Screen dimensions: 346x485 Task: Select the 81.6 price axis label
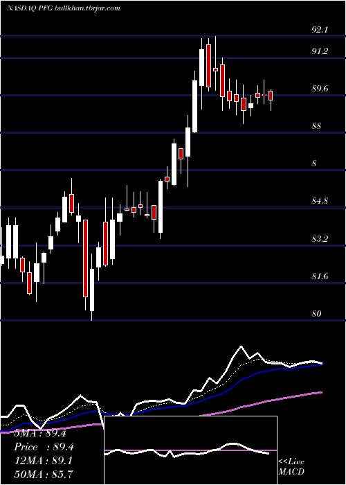(320, 276)
